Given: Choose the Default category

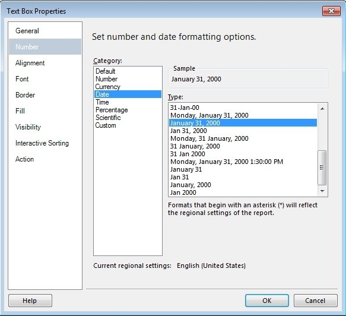Looking at the screenshot, I should [128, 71].
